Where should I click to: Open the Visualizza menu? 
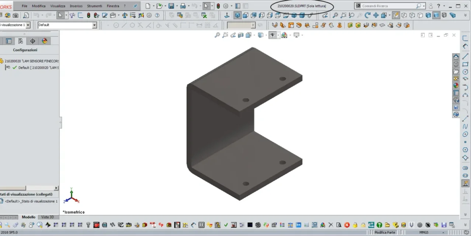point(58,6)
